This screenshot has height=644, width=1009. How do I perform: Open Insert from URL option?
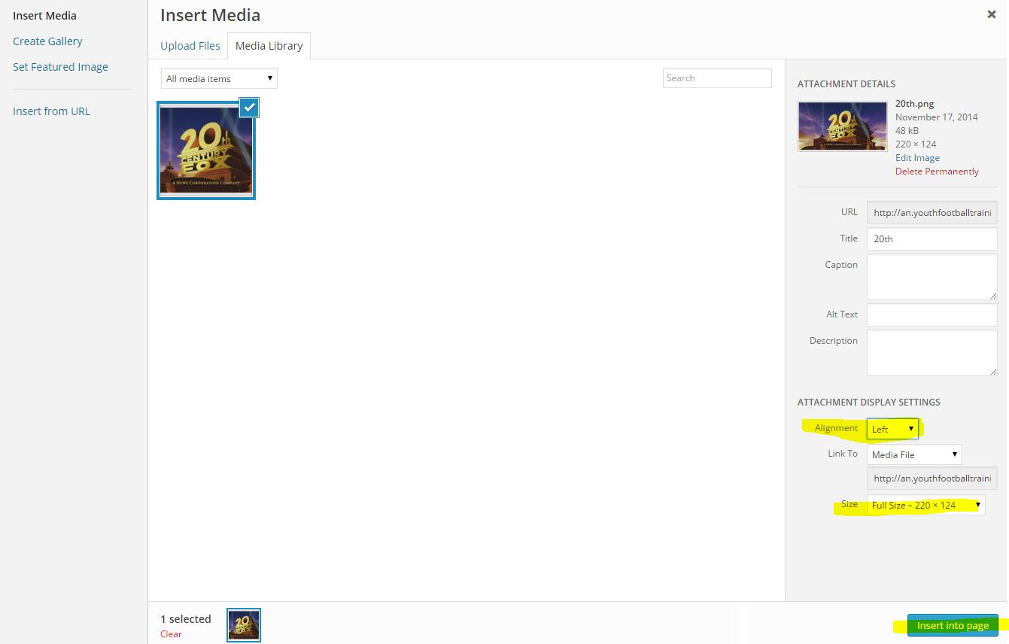coord(51,111)
